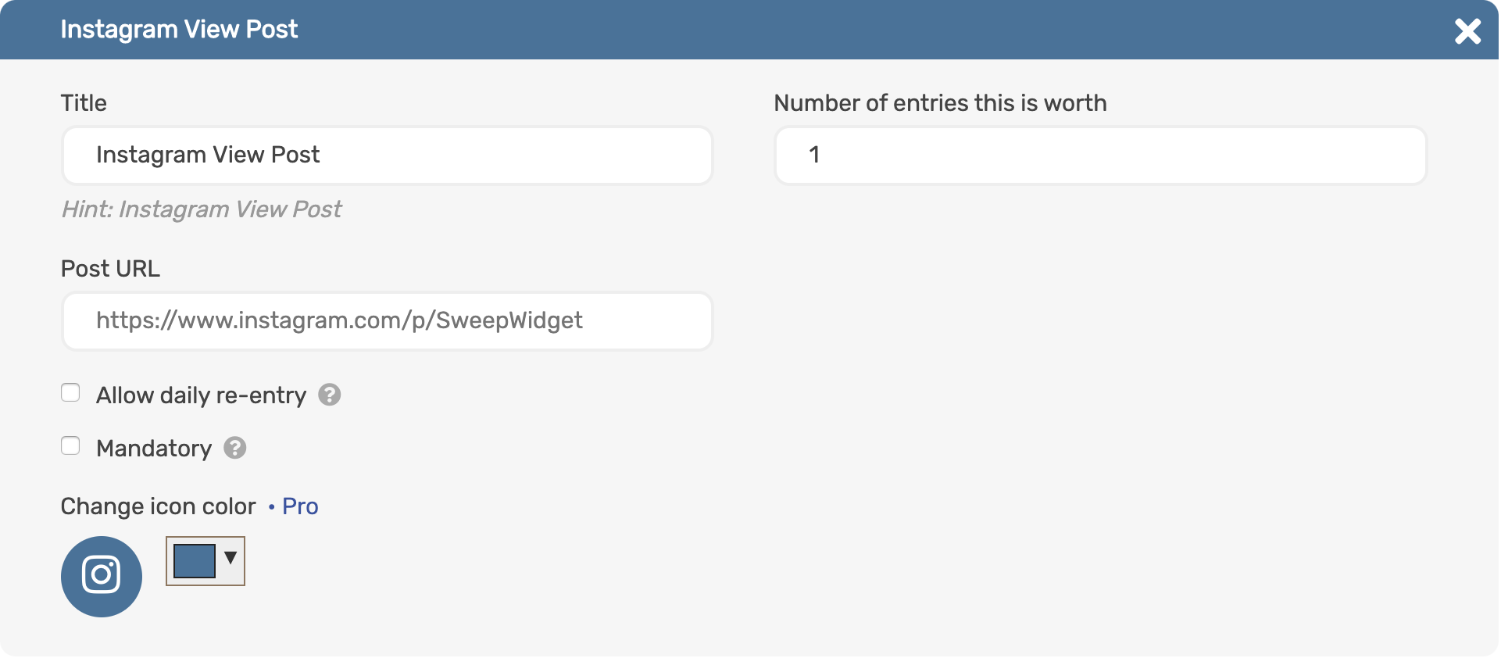Image resolution: width=1501 pixels, height=658 pixels.
Task: Focus the Post URL input field
Action: [x=387, y=320]
